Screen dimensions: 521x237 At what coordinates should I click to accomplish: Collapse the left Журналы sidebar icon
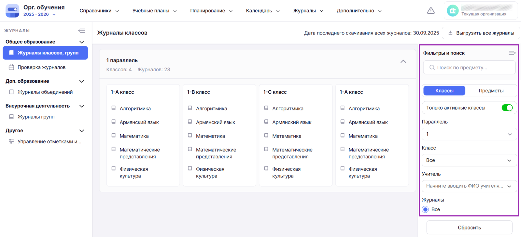click(x=82, y=31)
